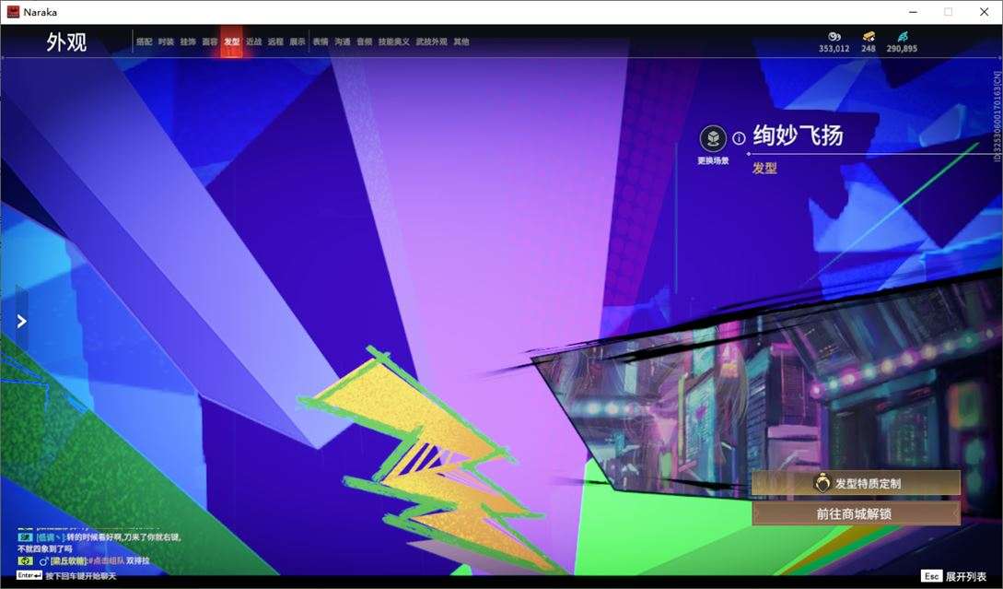Click the 外观 page title
1003x589 pixels.
coord(66,41)
